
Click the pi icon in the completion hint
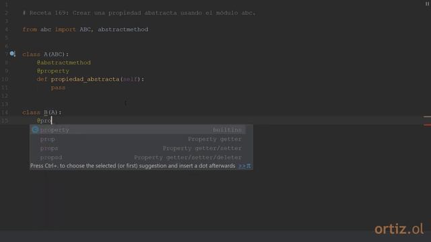[x=248, y=166]
